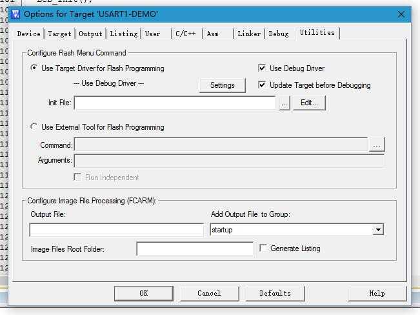The height and width of the screenshot is (315, 420).
Task: Click the Output File input field
Action: [117, 230]
